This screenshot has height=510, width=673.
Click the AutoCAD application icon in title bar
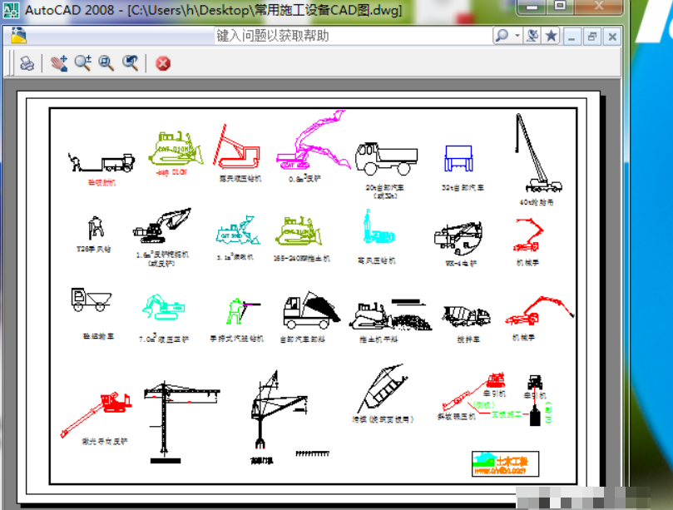click(11, 9)
